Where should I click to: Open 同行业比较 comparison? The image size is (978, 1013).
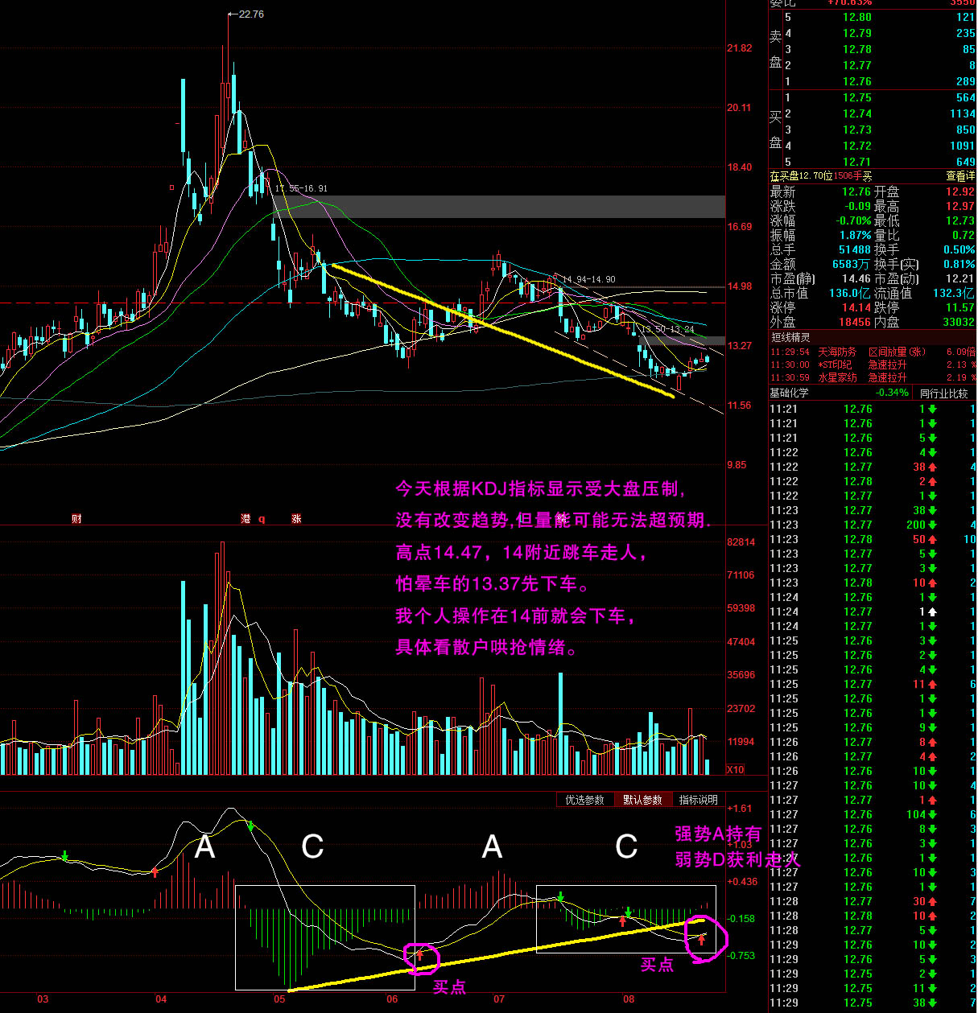click(x=943, y=393)
